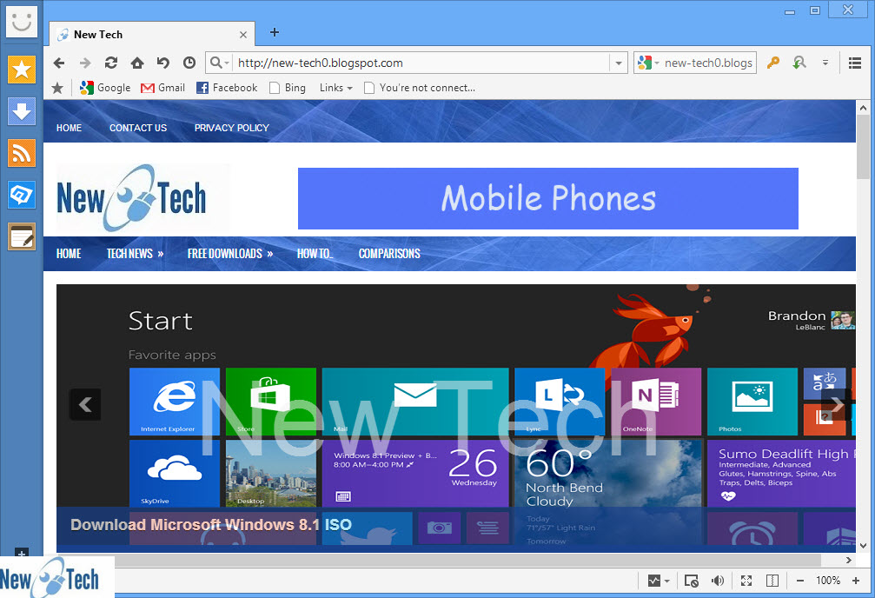Open the main menu hamburger icon
Screen dimensions: 875x598
pos(854,63)
